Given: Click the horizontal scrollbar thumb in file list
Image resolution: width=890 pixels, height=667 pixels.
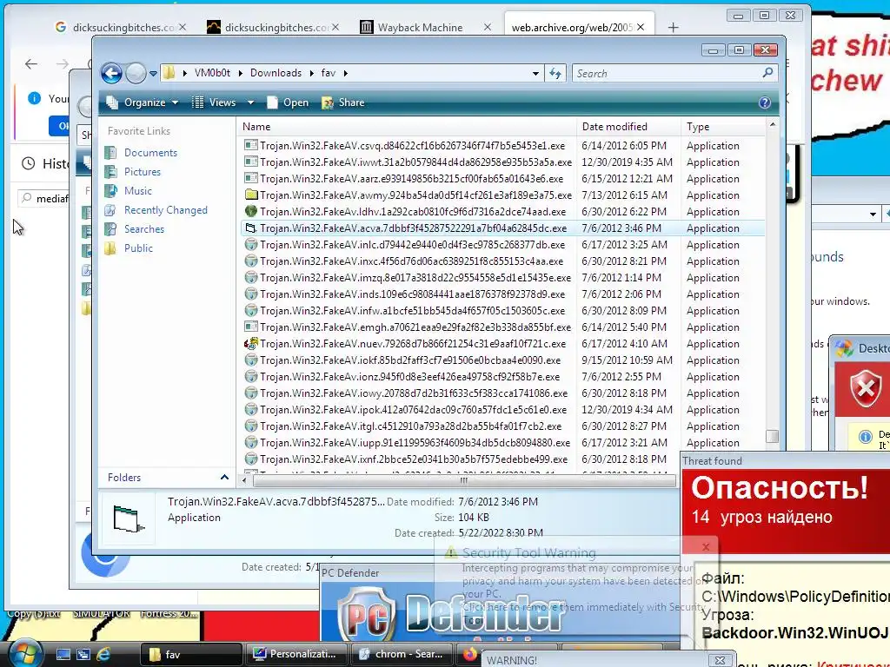Looking at the screenshot, I should (x=464, y=480).
